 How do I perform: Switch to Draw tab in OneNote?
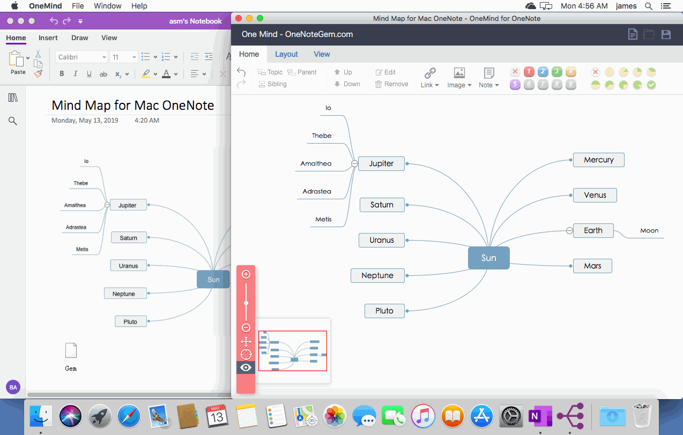coord(80,38)
